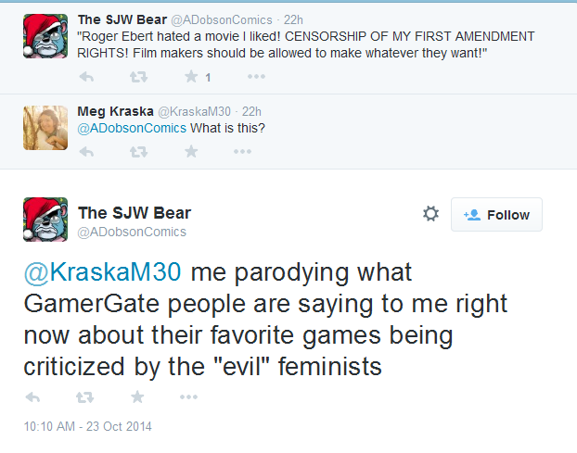The height and width of the screenshot is (453, 577).
Task: Favorite Meg Kraska's tweet
Action: (x=191, y=151)
